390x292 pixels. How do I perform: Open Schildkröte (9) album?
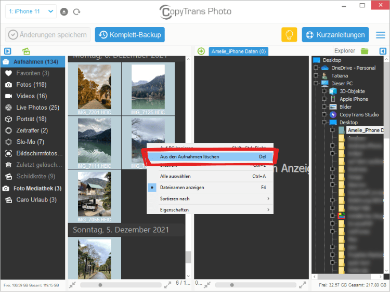[x=33, y=176]
